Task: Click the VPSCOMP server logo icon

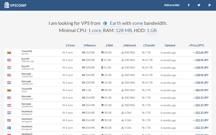Action: pos(7,5)
